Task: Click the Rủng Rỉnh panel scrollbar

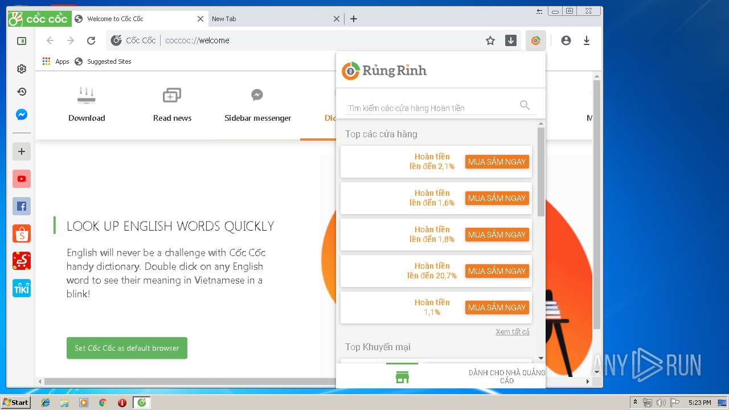Action: 541,171
